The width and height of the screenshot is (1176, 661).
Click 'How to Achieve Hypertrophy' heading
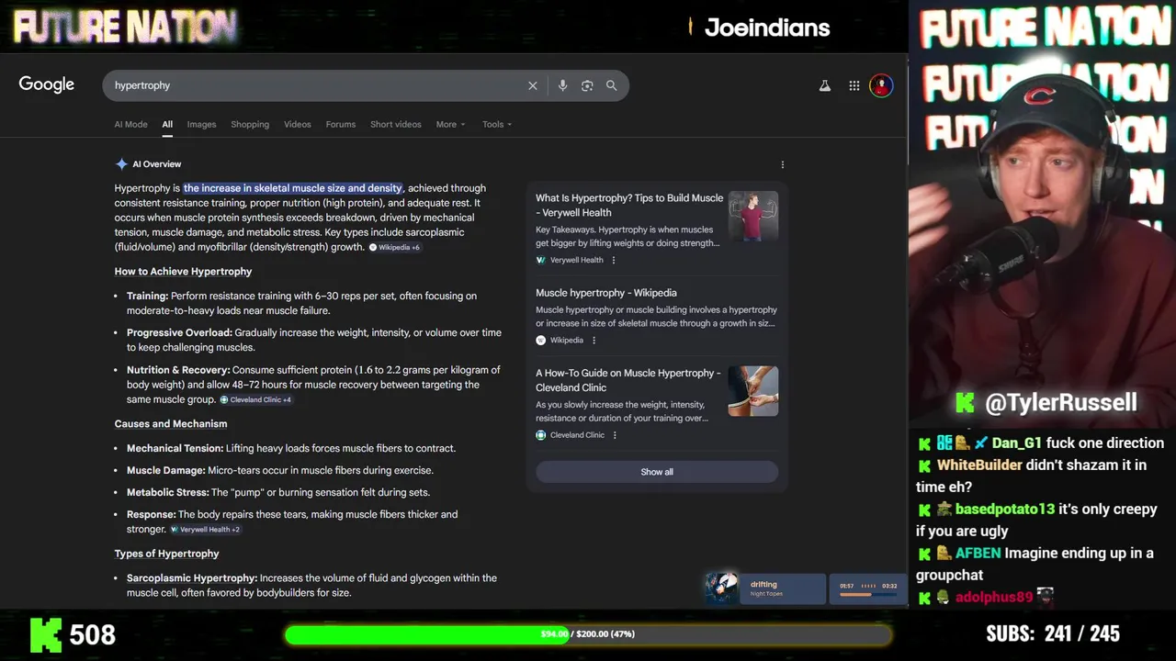(183, 272)
